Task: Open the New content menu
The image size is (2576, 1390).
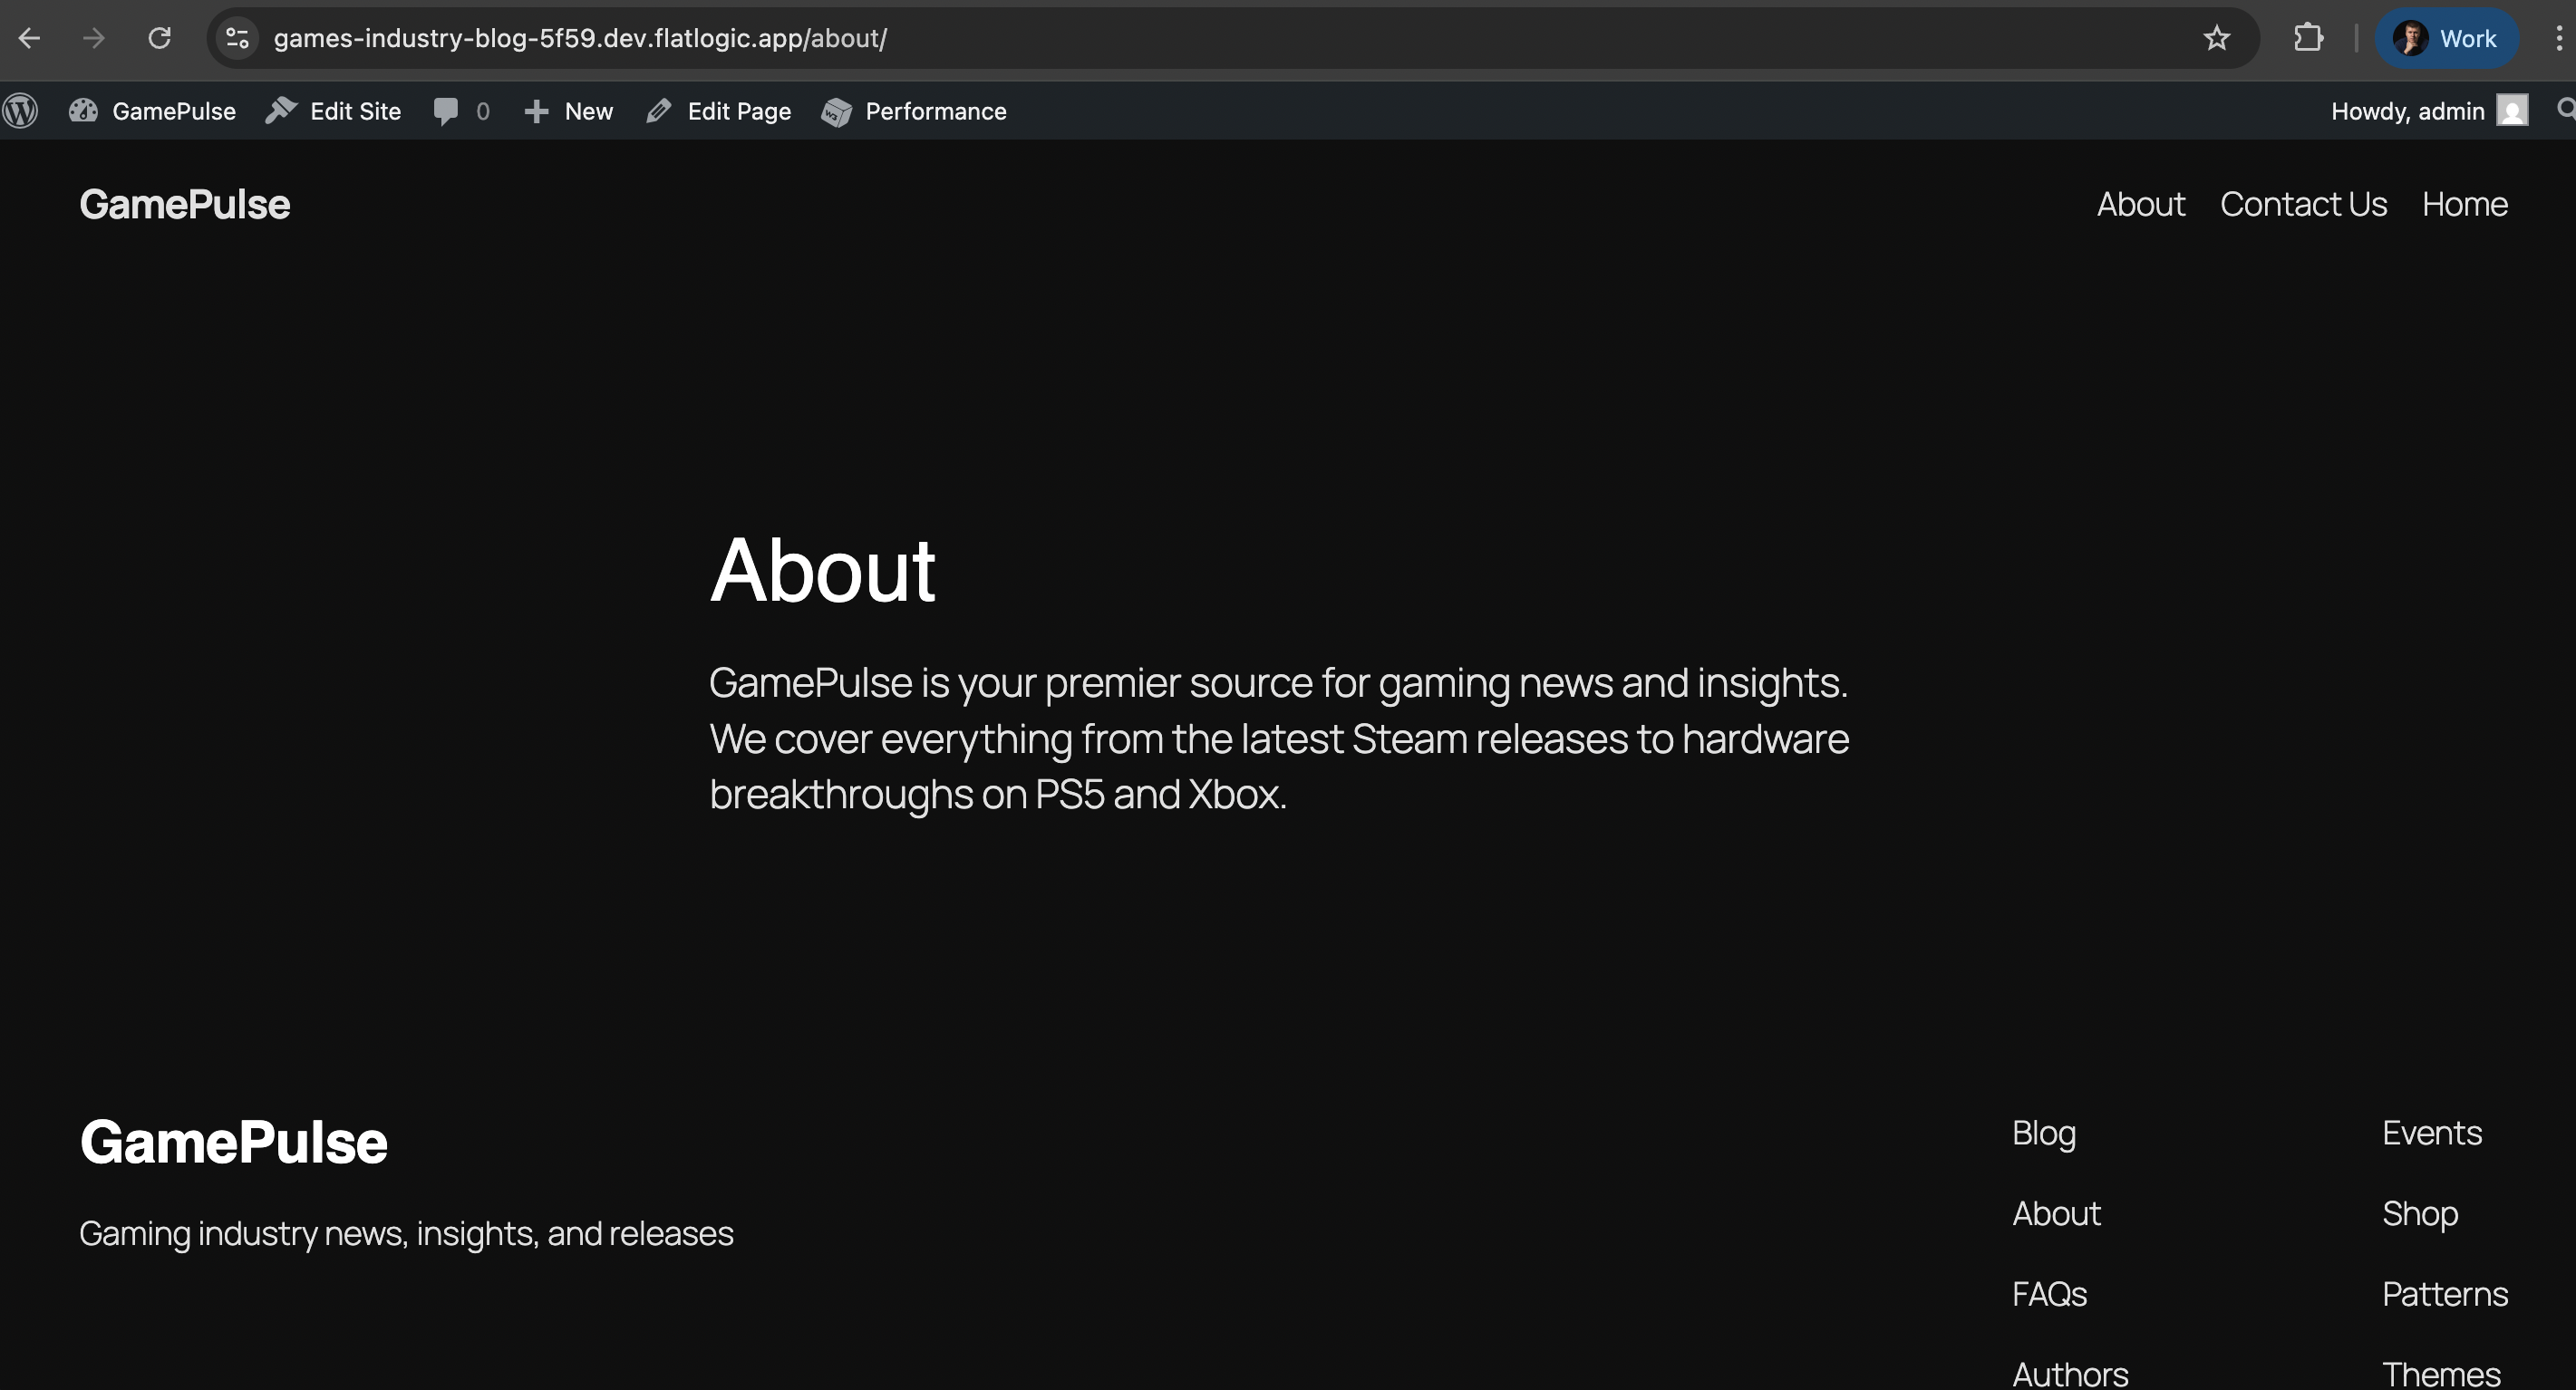Action: pos(568,111)
